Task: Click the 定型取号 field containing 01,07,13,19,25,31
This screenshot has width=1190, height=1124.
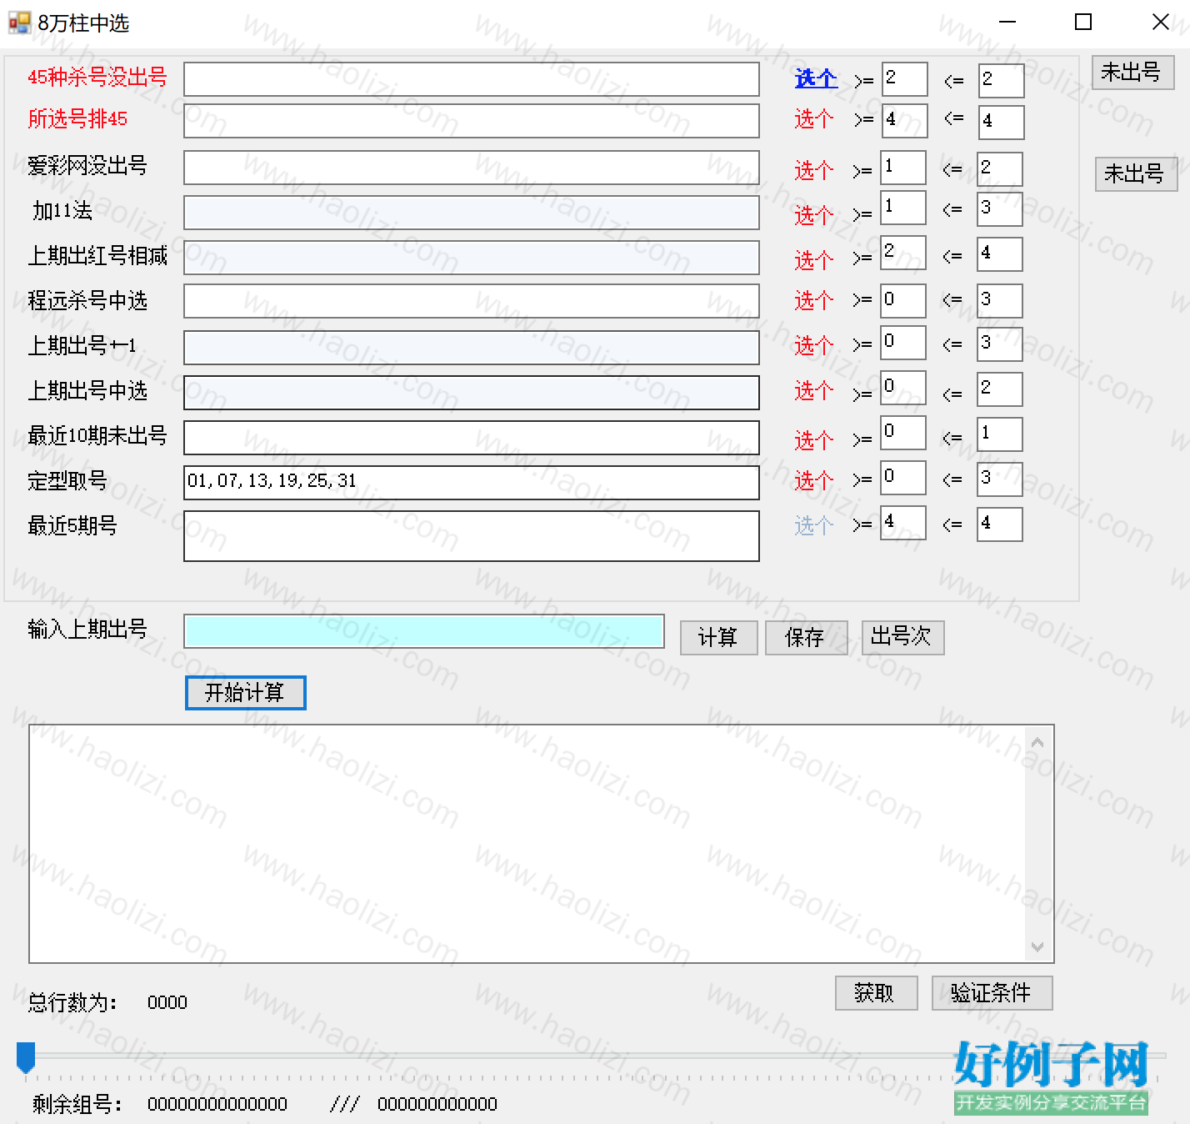Action: point(472,483)
